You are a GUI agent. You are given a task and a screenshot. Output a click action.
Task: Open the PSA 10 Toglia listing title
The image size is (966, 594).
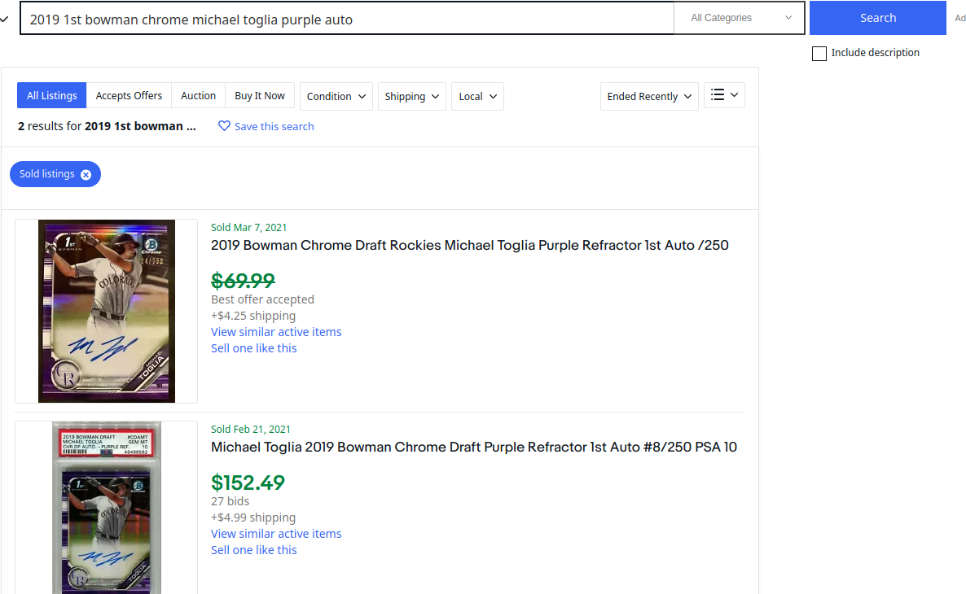(x=473, y=447)
